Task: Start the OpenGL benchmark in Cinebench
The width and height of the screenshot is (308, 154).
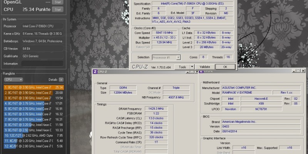Action: tap(57, 2)
